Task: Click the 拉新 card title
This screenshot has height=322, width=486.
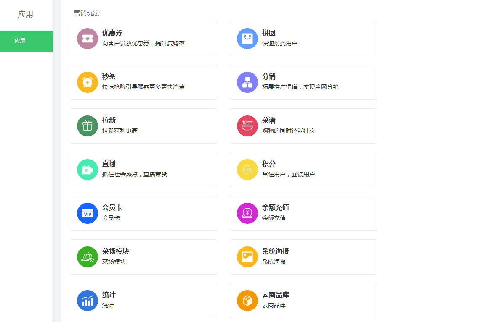Action: click(109, 120)
